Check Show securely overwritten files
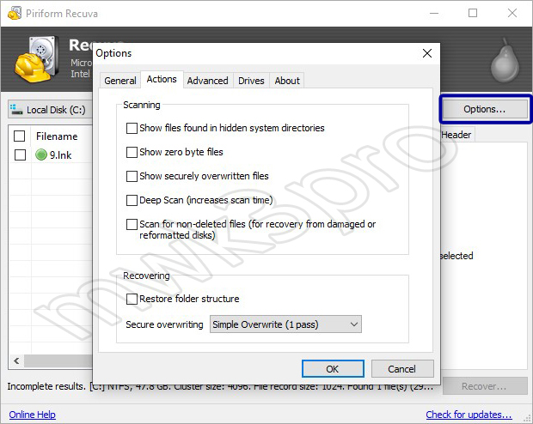Screen dimensions: 533x424 [132, 176]
